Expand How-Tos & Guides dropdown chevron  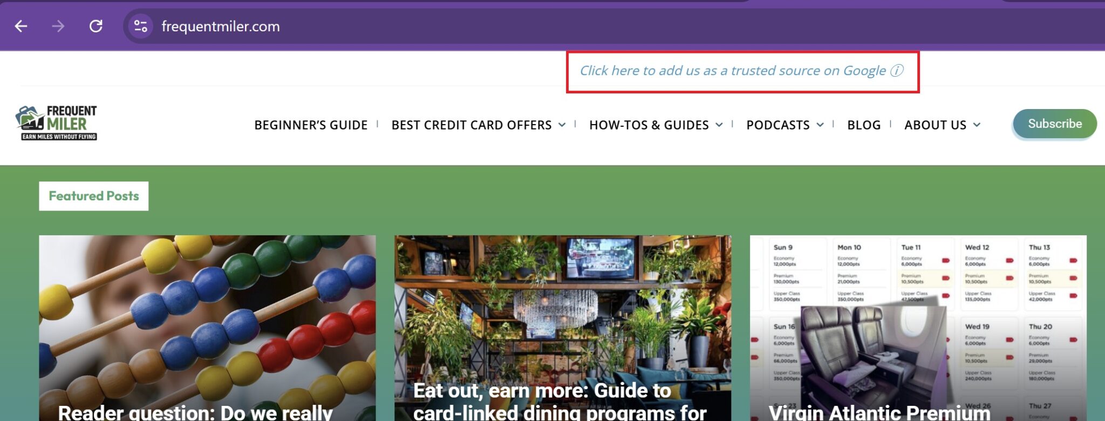[x=719, y=125]
